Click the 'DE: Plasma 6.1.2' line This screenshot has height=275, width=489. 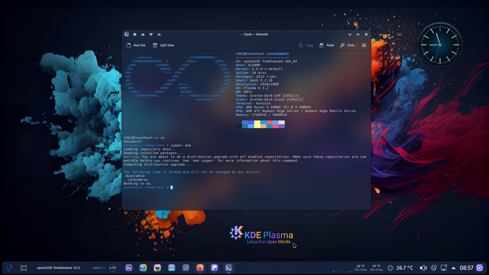coord(252,88)
